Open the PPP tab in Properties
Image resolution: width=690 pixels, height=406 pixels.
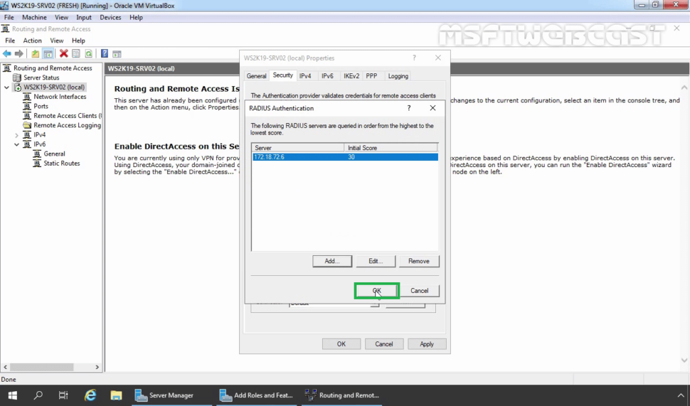pyautogui.click(x=371, y=76)
